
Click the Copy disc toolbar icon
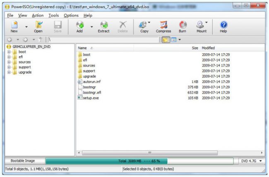pos(144,27)
